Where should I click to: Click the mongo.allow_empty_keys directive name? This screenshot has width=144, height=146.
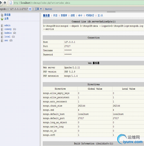(56, 93)
